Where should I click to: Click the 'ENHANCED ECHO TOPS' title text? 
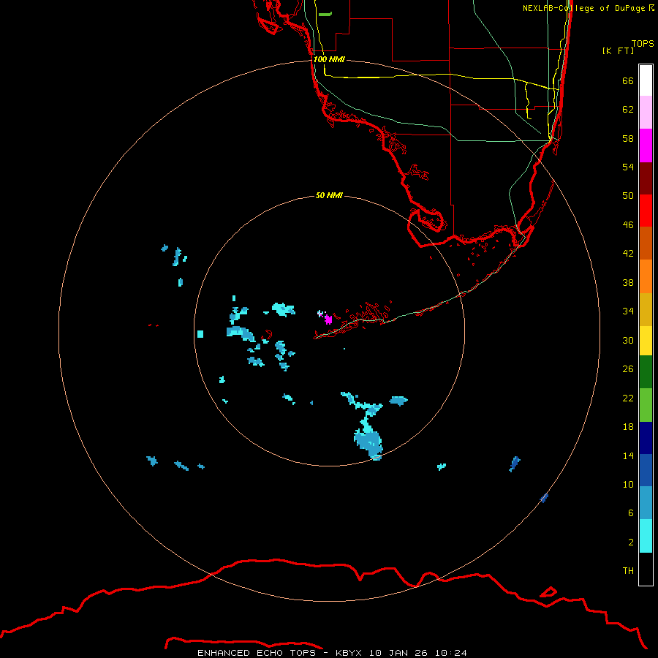pos(257,653)
